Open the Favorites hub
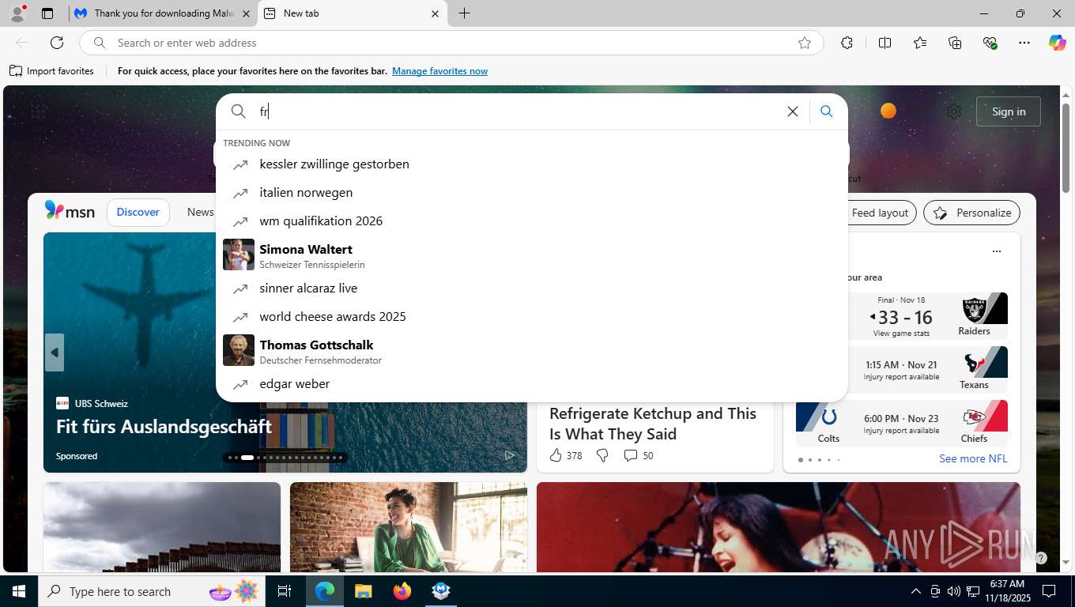The width and height of the screenshot is (1075, 607). pos(920,43)
